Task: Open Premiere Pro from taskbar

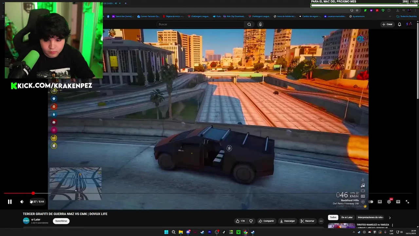Action: point(209,232)
